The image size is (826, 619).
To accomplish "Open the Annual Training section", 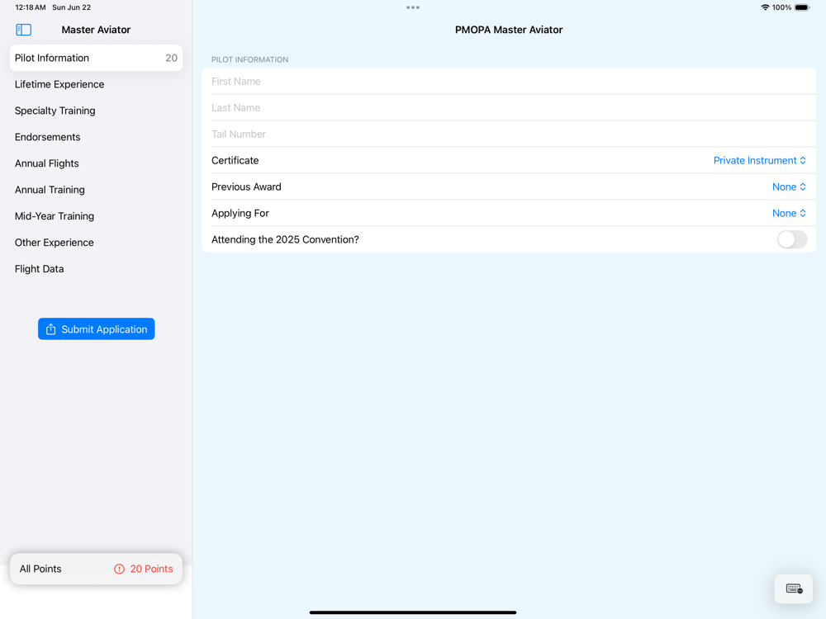I will (97, 190).
